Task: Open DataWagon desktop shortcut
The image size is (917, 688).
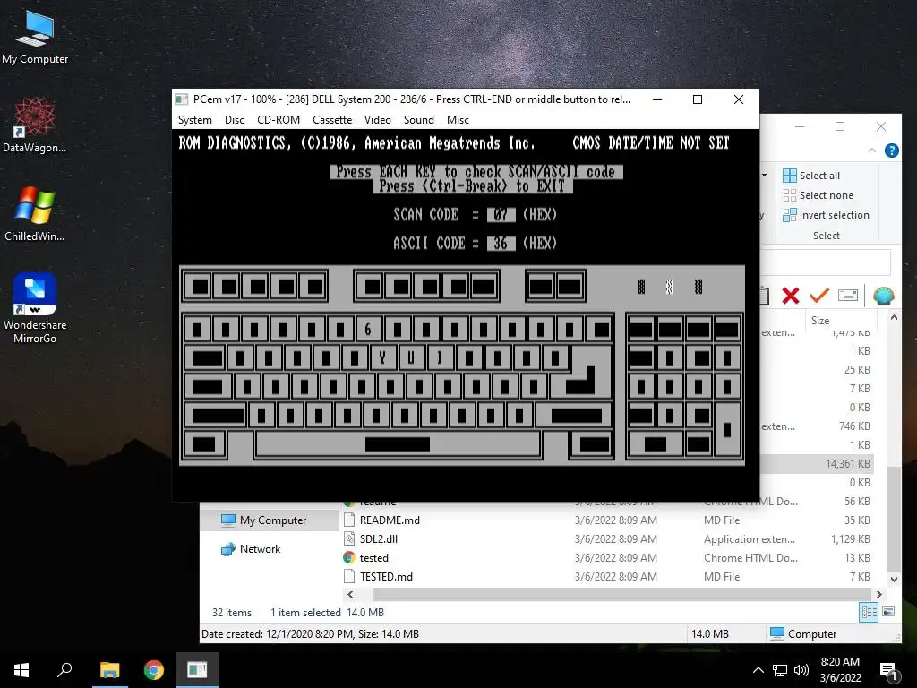Action: [35, 125]
